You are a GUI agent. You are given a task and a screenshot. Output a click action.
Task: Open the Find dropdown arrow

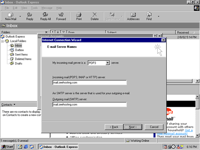158,16
